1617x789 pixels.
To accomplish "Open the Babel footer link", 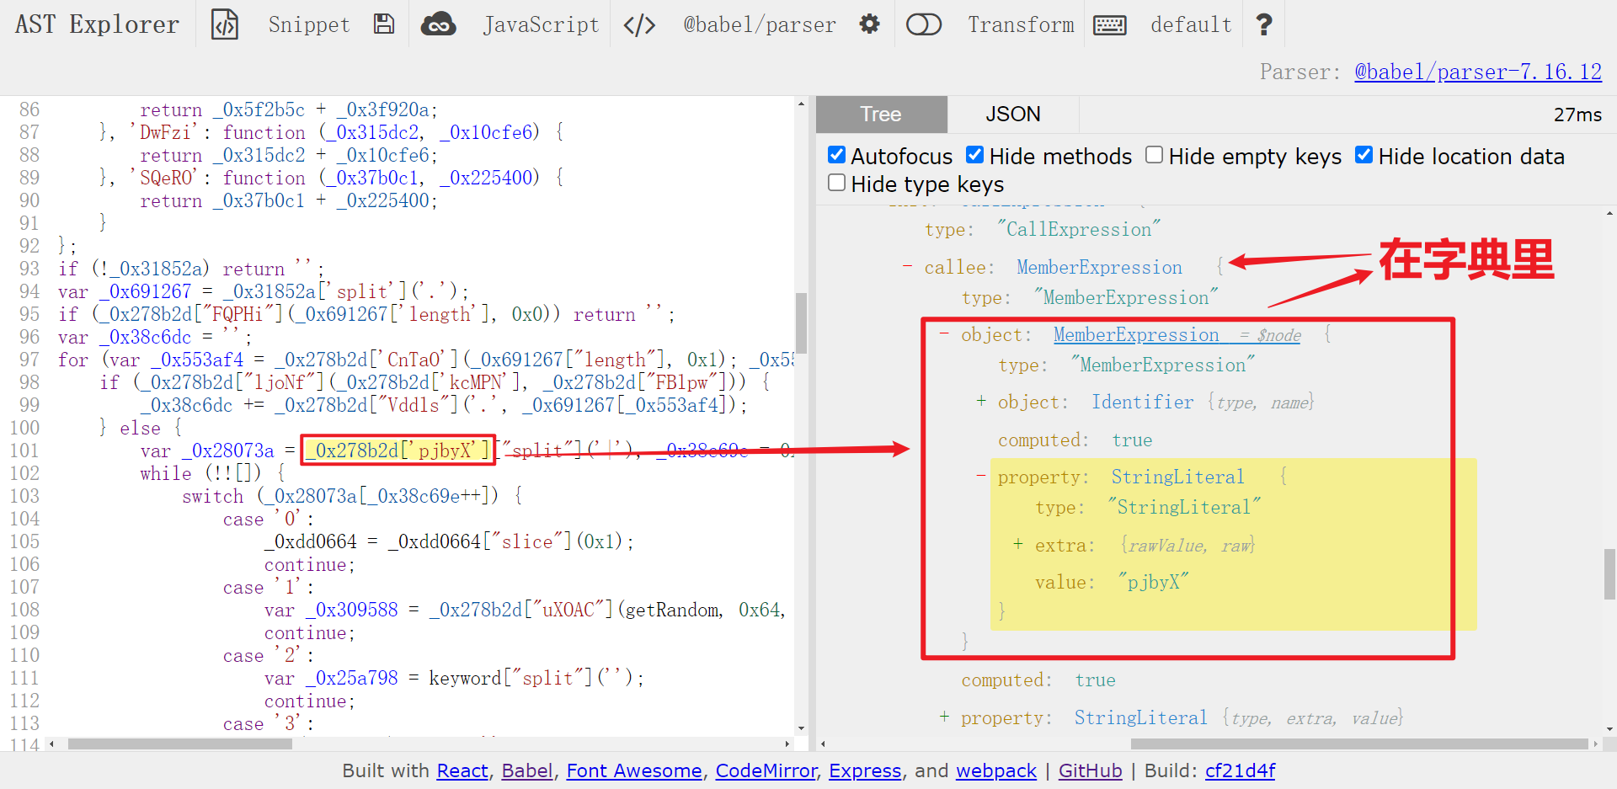I will (527, 770).
